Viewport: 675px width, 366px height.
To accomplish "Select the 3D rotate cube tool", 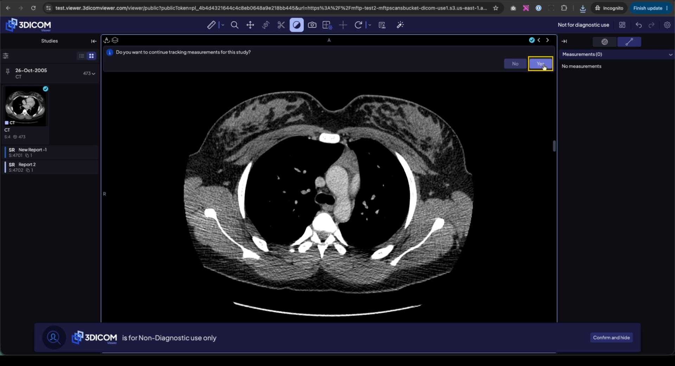I will pos(266,25).
